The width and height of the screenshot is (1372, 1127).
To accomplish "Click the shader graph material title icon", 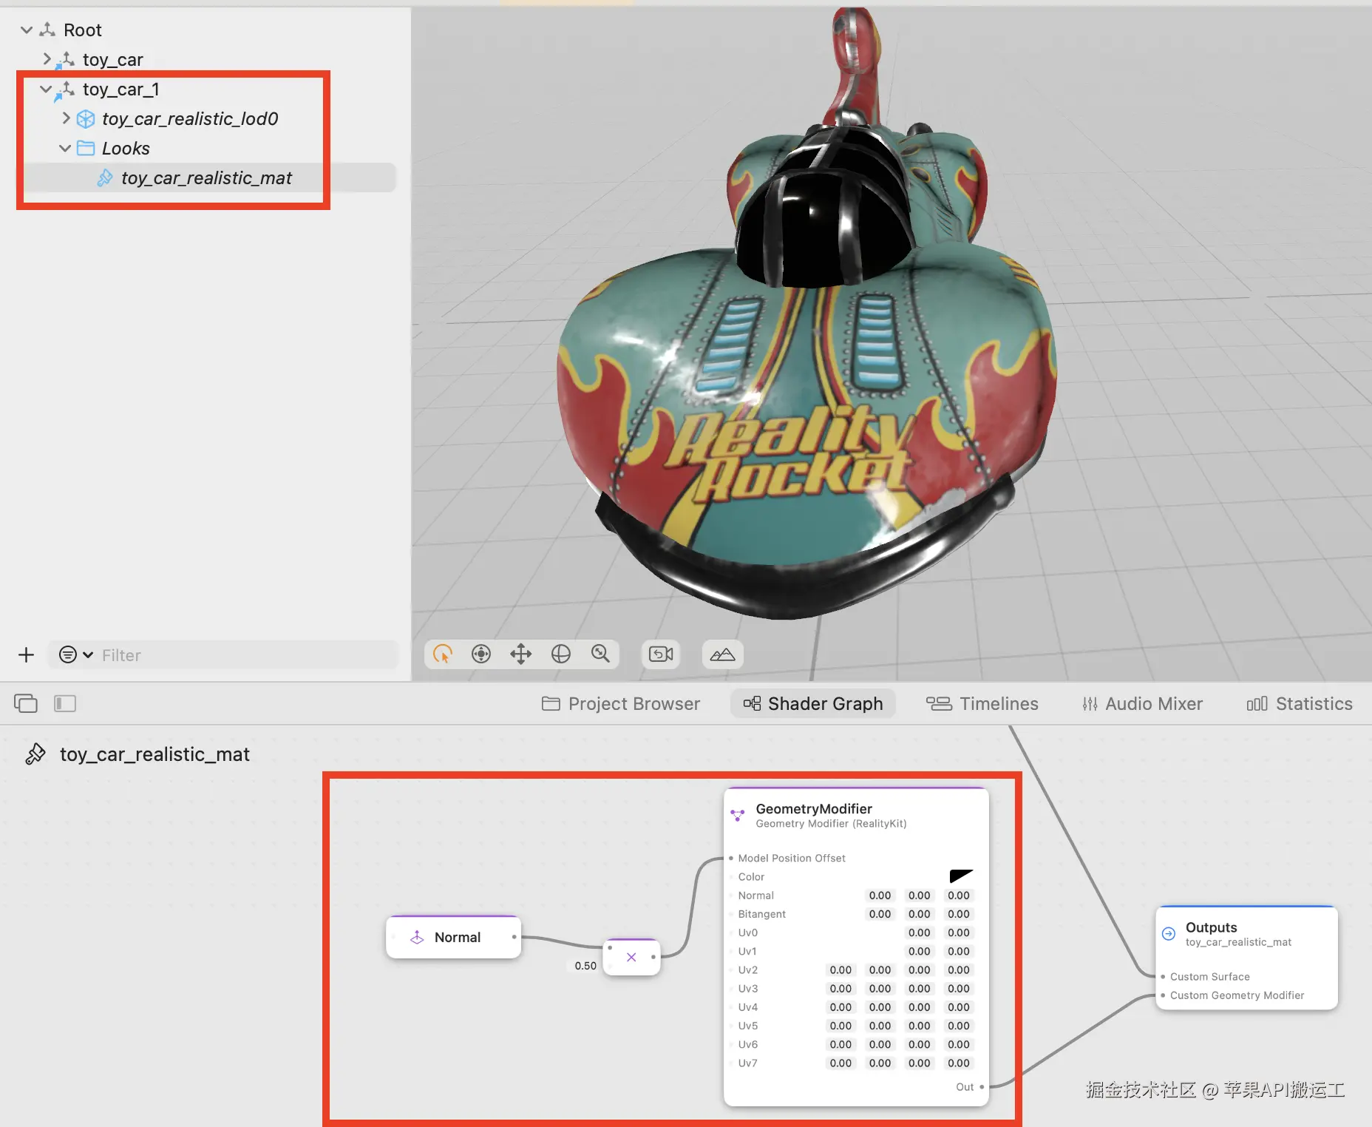I will coord(35,754).
